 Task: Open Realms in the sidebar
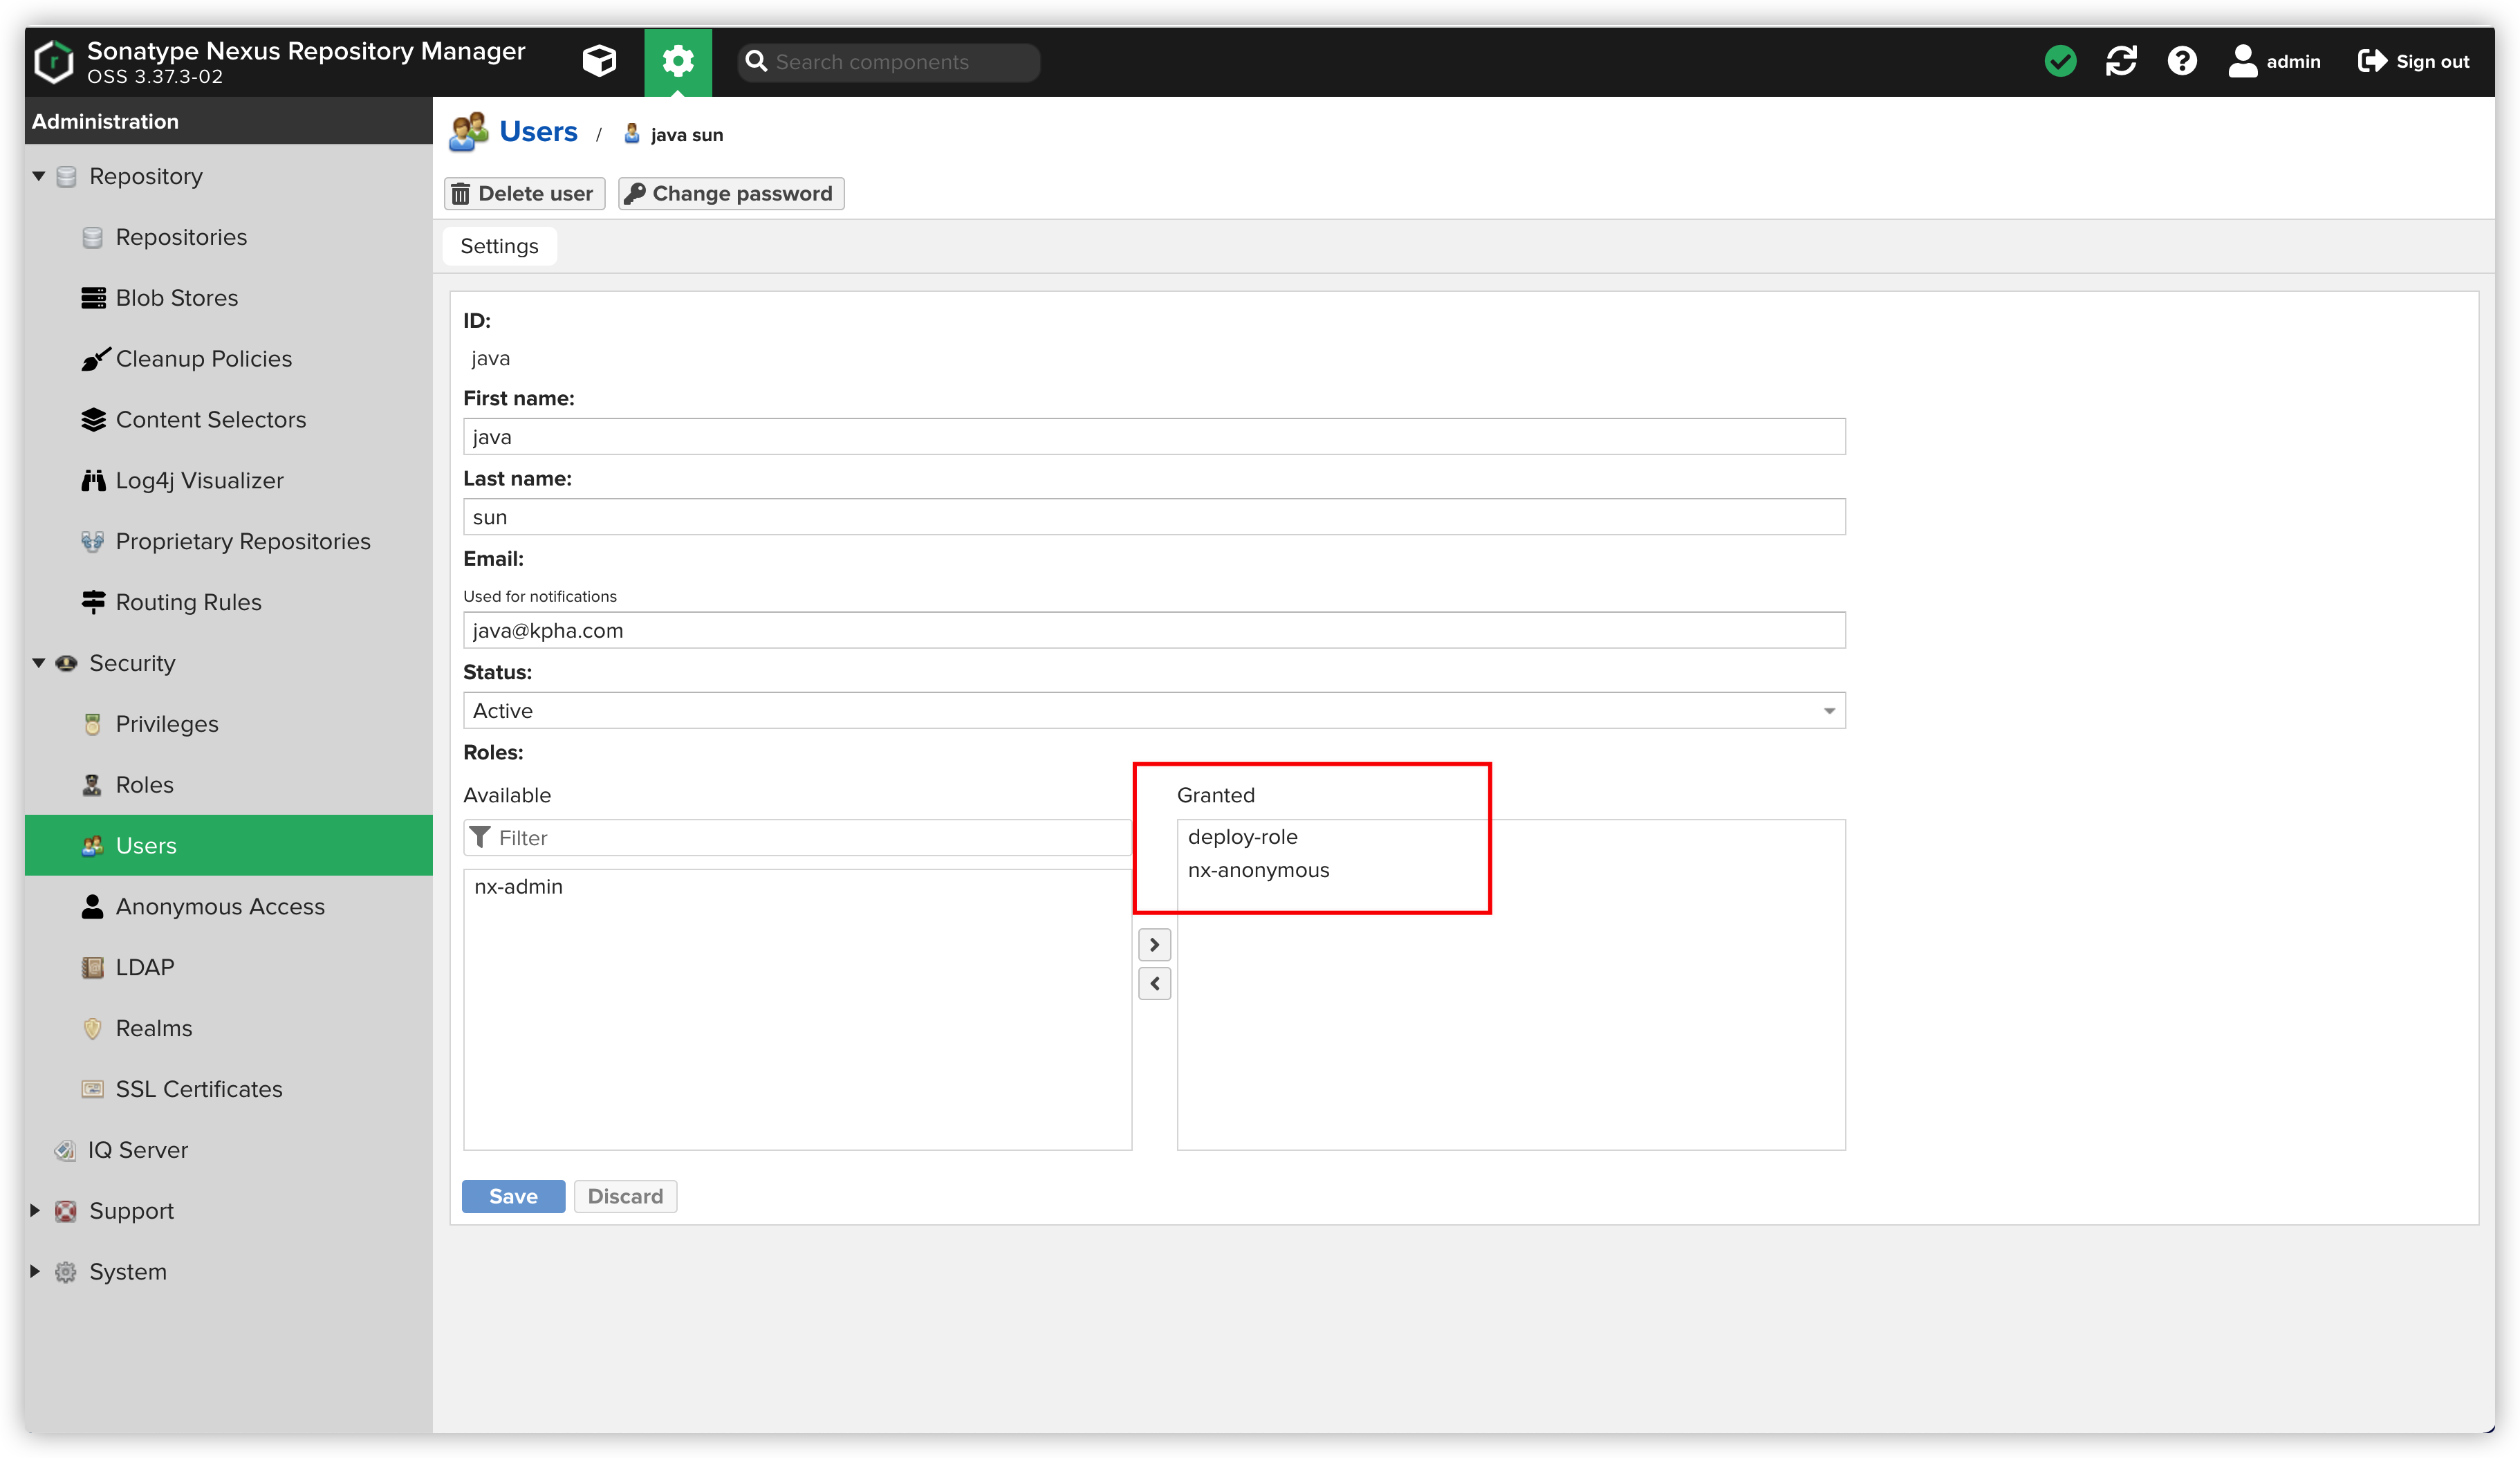(154, 1028)
